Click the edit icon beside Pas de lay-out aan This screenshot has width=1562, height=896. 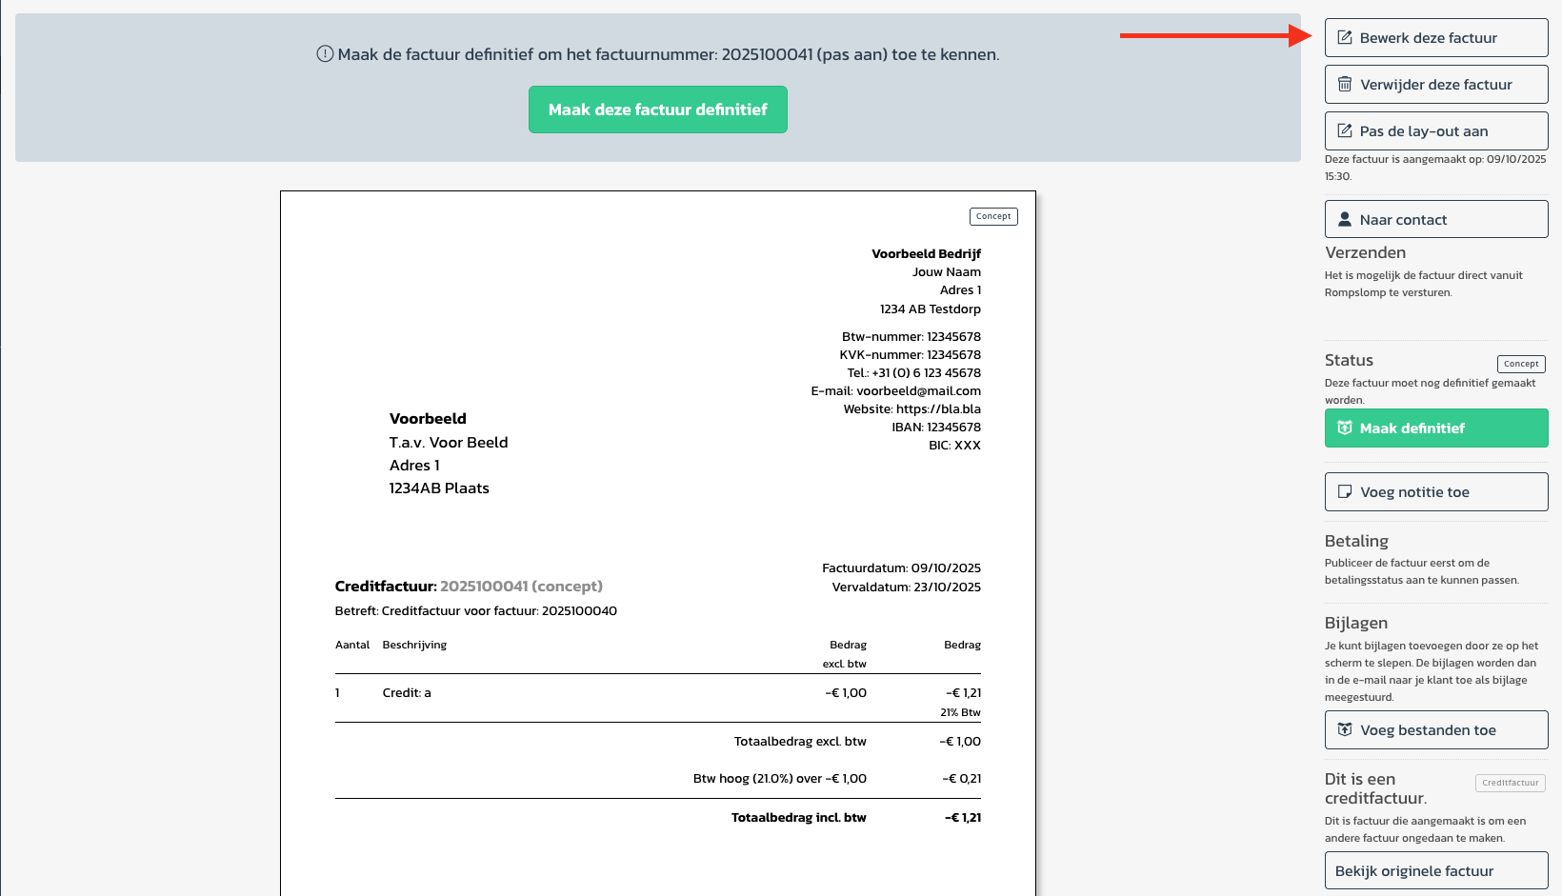coord(1345,131)
